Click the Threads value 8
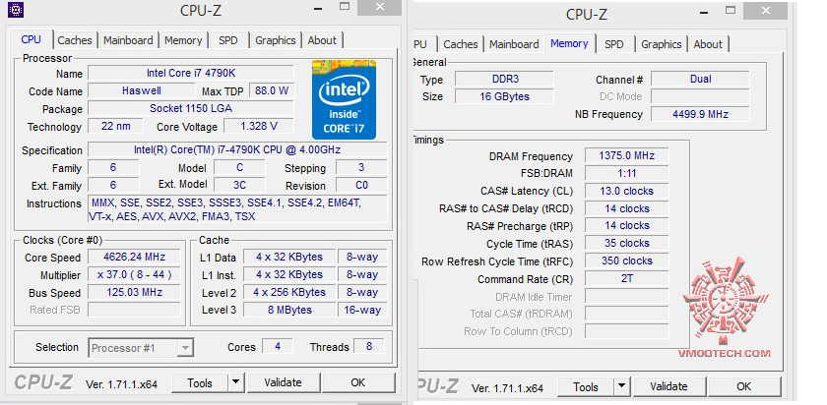Viewport: 827px width, 405px height. 368,347
